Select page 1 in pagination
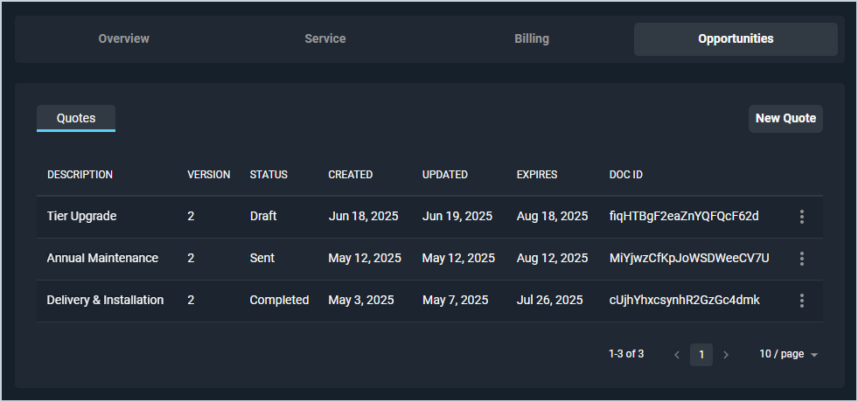The image size is (858, 402). pos(701,355)
